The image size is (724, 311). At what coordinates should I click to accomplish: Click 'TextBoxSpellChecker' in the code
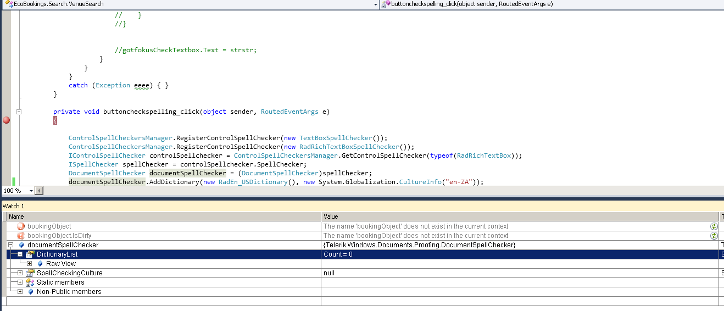click(336, 138)
